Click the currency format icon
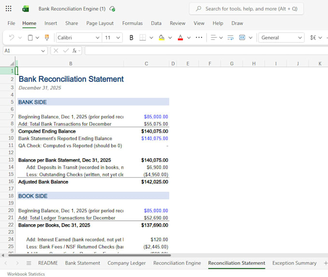The height and width of the screenshot is (277, 328). click(313, 38)
